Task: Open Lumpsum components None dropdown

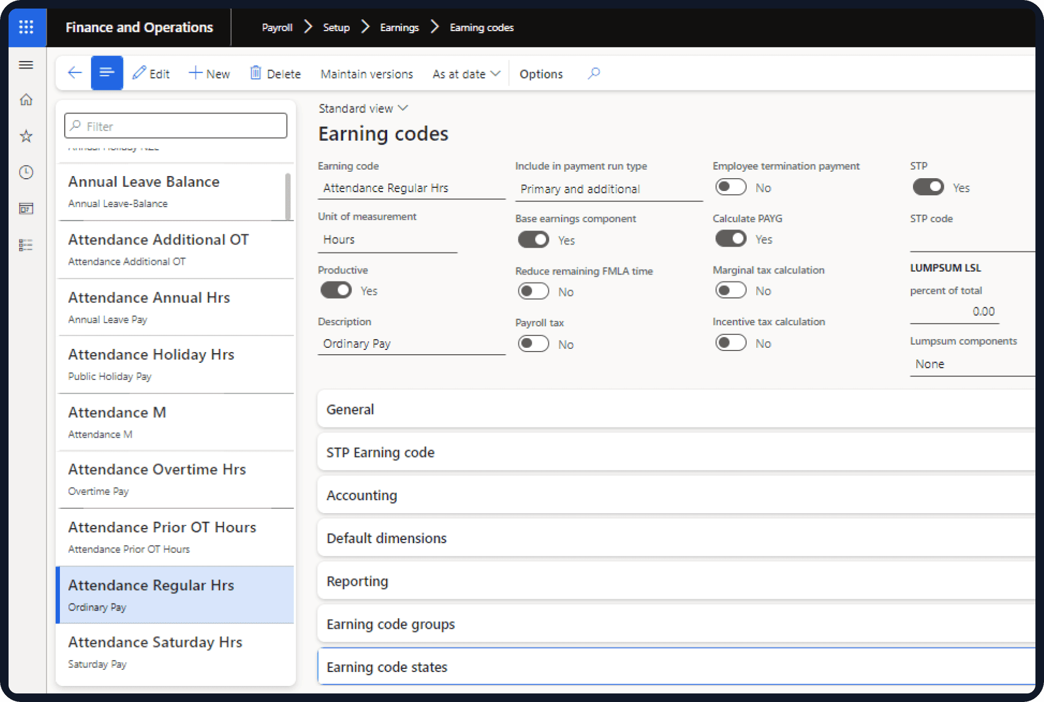Action: (972, 364)
